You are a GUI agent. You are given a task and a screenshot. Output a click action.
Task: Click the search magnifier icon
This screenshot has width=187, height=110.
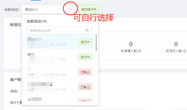point(87,30)
